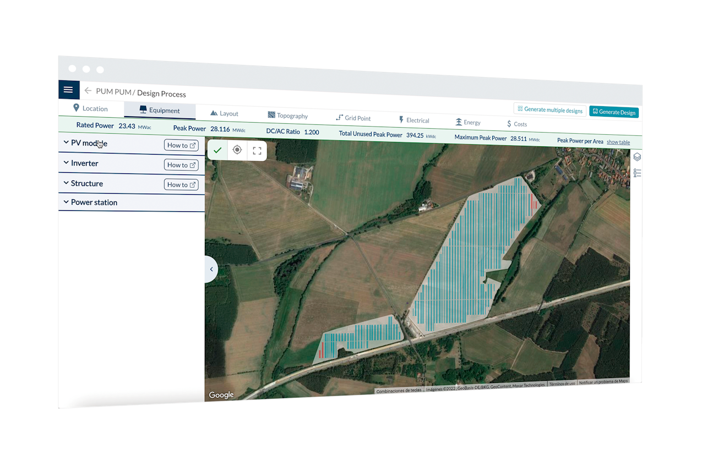Screen dimensions: 702x476
Task: Open Términos de uso map link
Action: pyautogui.click(x=562, y=384)
